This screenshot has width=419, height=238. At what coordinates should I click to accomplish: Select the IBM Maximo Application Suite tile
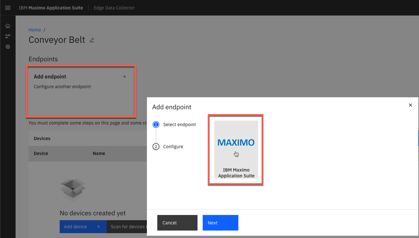click(236, 150)
